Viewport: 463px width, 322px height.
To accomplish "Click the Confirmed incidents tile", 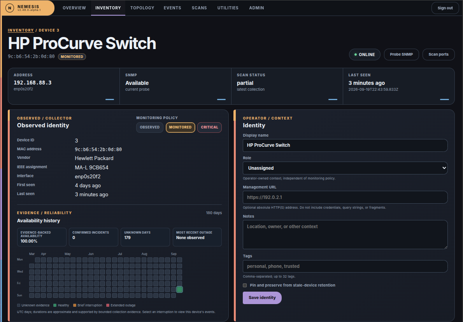I will pos(94,237).
